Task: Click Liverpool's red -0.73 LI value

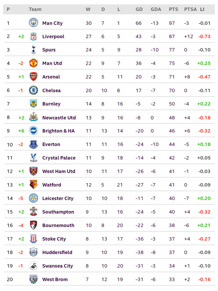Action: (204, 36)
